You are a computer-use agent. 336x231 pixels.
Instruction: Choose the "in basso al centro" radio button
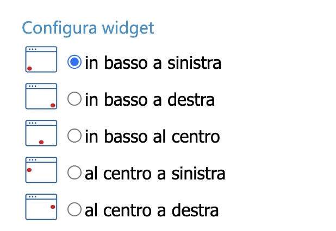[74, 136]
